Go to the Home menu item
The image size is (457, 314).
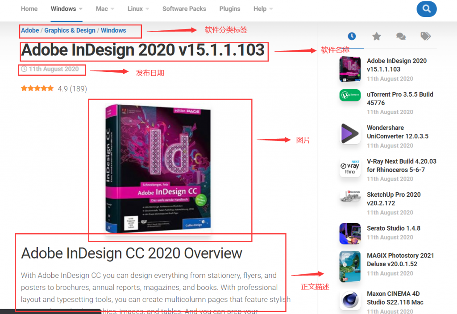point(29,9)
